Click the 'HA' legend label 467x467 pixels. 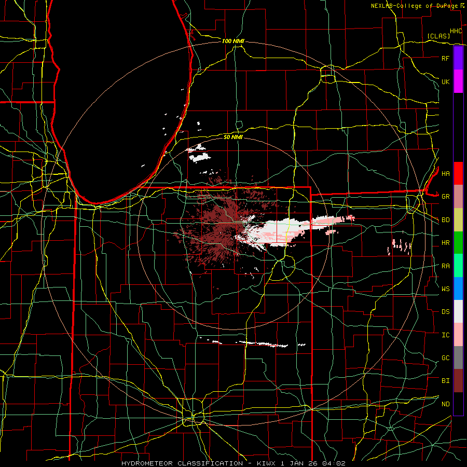tap(445, 174)
